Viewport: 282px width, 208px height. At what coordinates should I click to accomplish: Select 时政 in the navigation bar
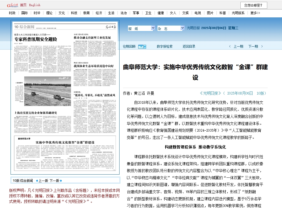tap(12, 13)
